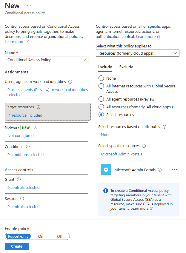Open more options for Microsoft Admin Portals

point(175,169)
